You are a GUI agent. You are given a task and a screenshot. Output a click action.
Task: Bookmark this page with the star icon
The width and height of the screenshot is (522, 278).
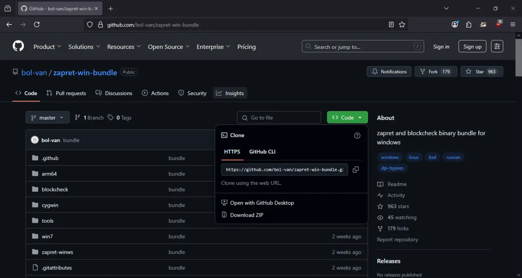[x=402, y=24]
